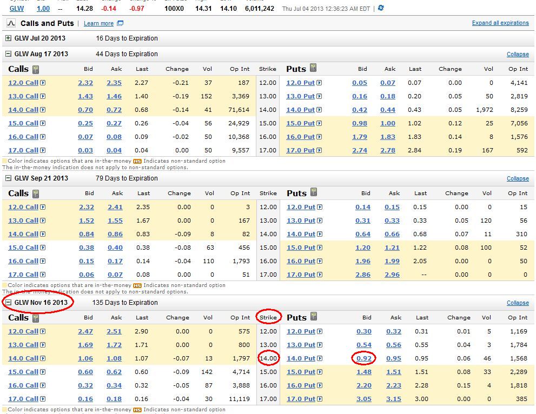Click popup icon beside Learn more

point(120,23)
